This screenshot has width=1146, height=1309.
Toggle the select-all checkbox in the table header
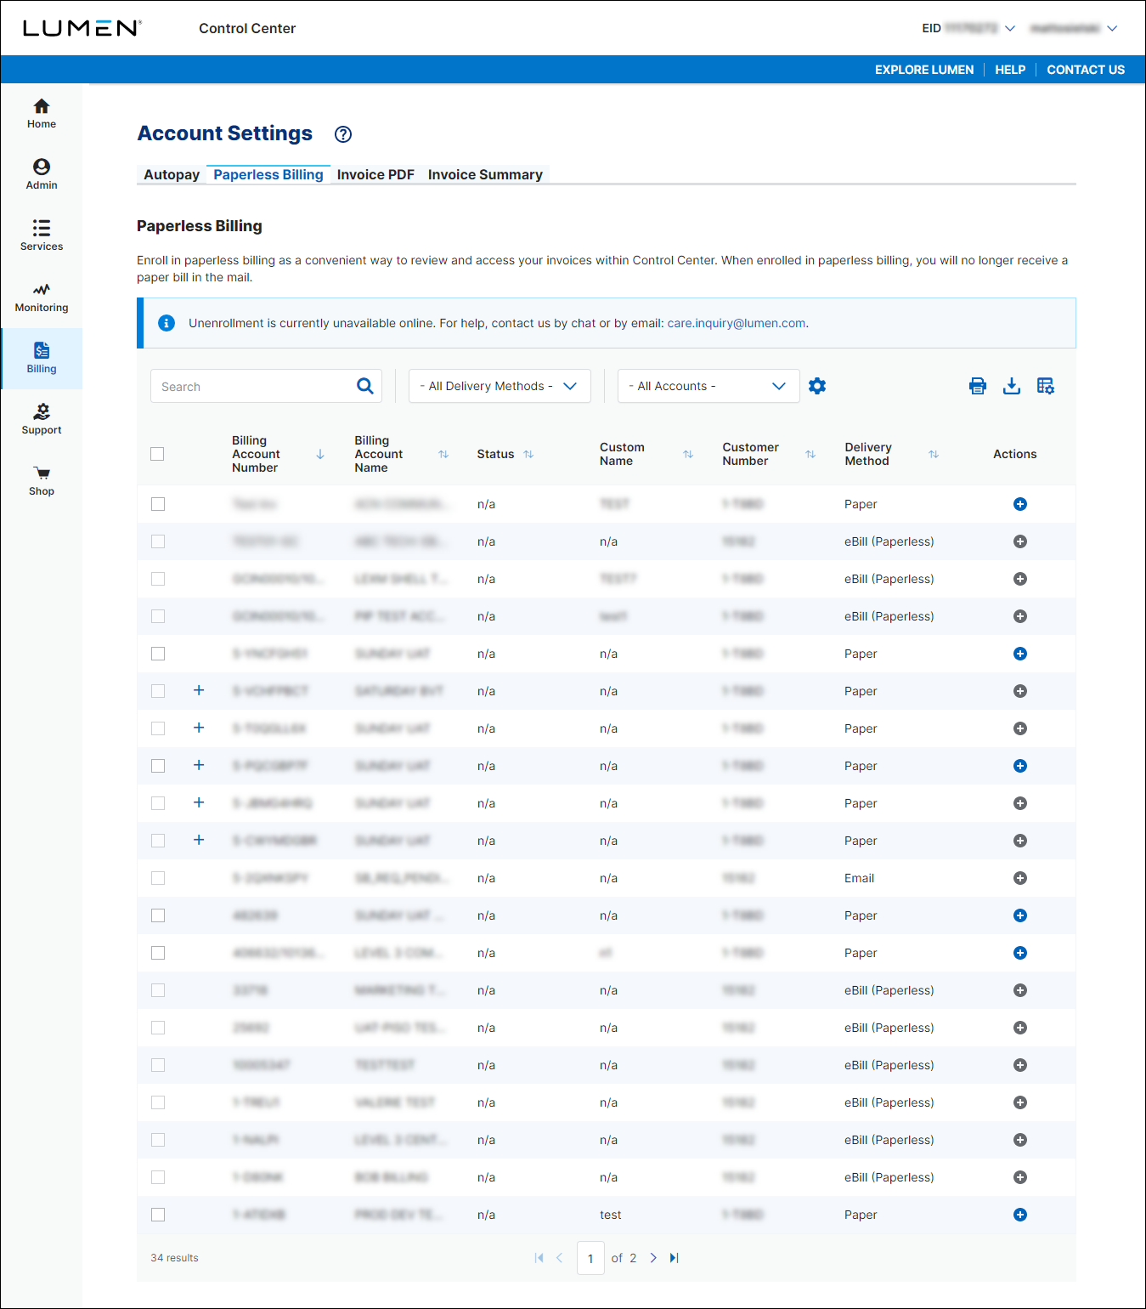pos(157,454)
